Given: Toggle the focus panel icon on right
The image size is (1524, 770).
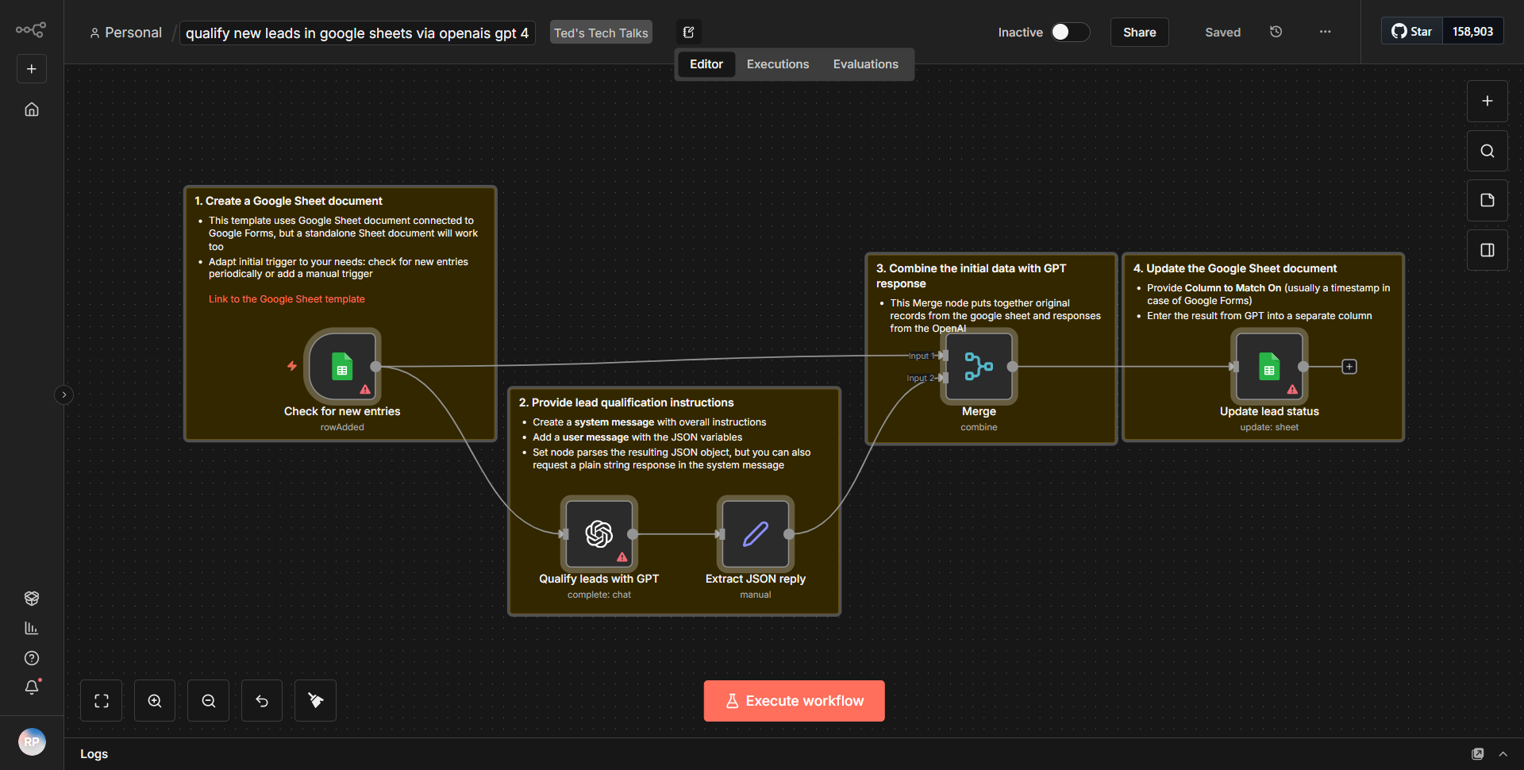Looking at the screenshot, I should click(x=1487, y=250).
